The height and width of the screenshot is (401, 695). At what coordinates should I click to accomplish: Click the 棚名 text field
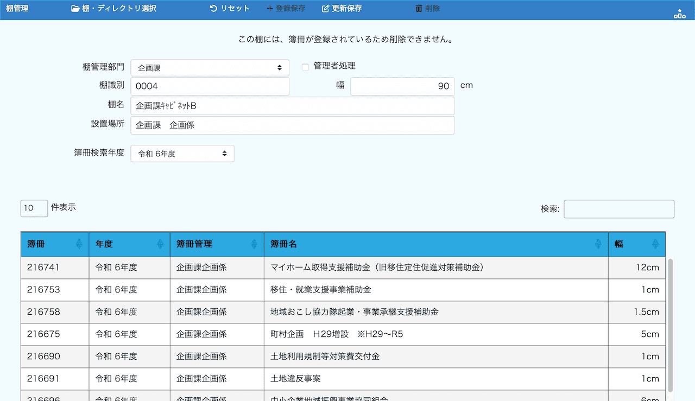(292, 106)
